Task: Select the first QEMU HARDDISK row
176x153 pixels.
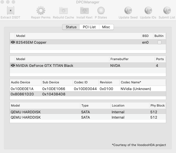Action: [88, 112]
